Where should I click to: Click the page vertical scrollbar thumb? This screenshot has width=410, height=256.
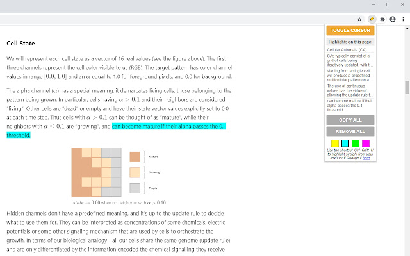click(x=407, y=88)
